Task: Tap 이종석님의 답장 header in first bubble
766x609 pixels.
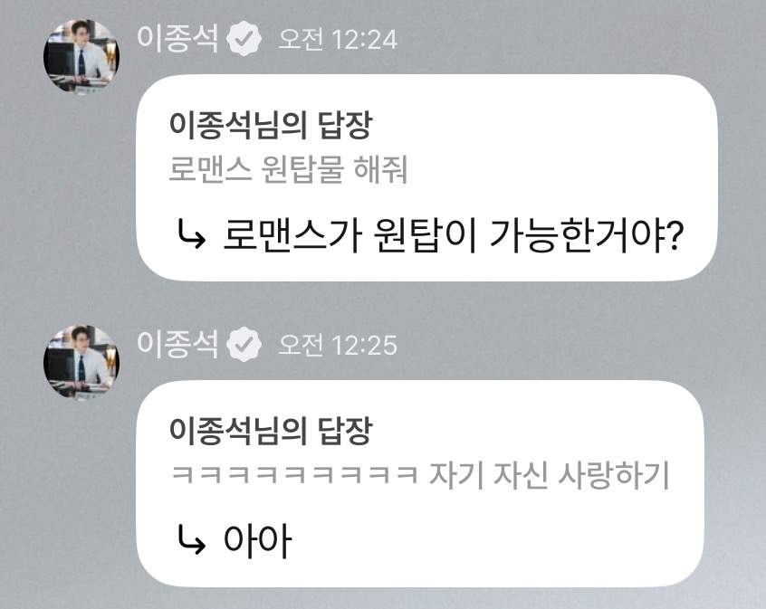Action: click(x=271, y=125)
